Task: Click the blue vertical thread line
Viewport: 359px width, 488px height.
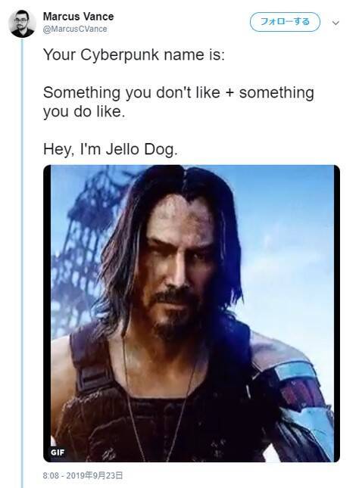Action: [22, 263]
